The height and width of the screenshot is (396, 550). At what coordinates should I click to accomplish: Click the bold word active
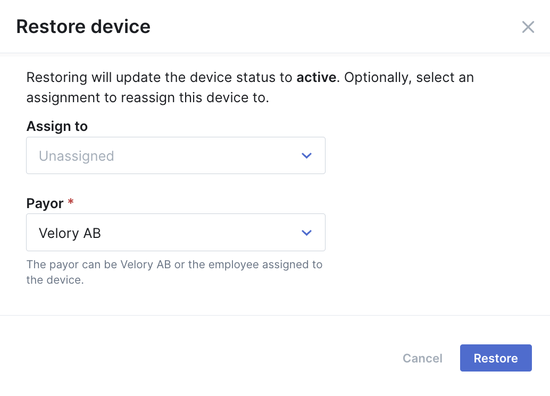[316, 77]
